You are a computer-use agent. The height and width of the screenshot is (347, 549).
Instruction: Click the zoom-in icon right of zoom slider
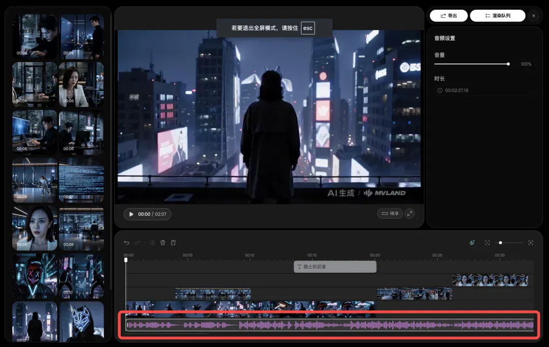(x=530, y=243)
